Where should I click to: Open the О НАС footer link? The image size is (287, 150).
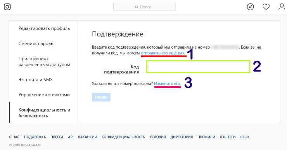point(14,137)
